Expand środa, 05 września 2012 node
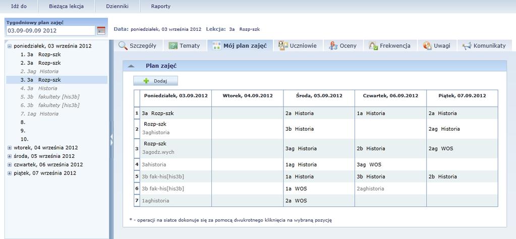Image resolution: width=516 pixels, height=239 pixels. [x=10, y=156]
